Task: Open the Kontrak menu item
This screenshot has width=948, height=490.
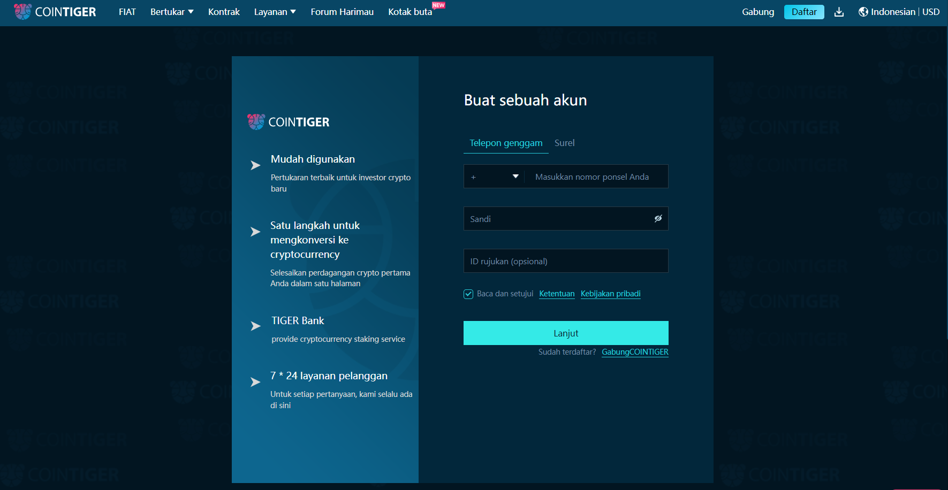Action: tap(224, 12)
